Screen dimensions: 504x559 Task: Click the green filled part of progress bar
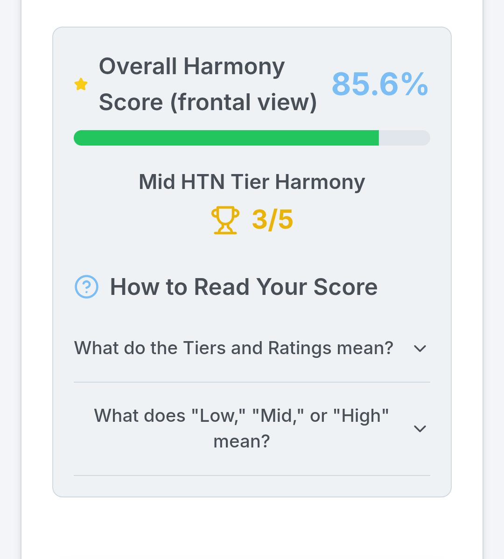pyautogui.click(x=226, y=138)
